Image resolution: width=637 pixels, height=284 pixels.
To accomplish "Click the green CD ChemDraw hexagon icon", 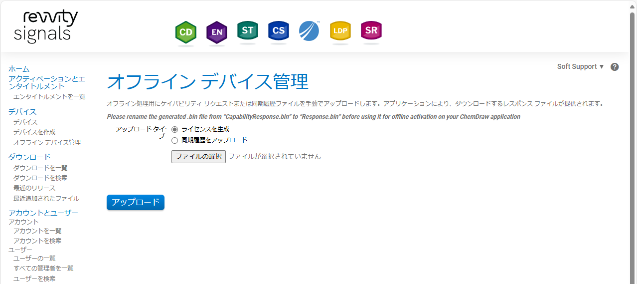I will pyautogui.click(x=186, y=32).
